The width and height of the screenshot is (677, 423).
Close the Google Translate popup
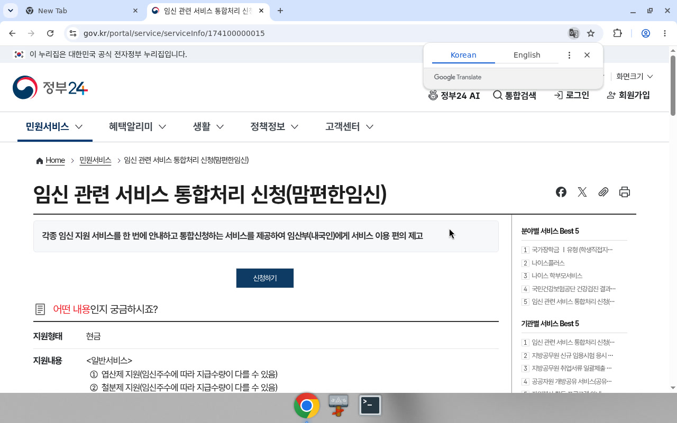point(587,55)
